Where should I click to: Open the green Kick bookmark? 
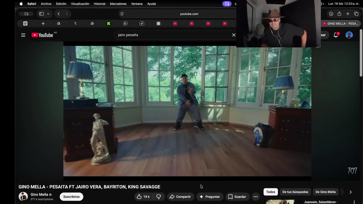tap(109, 24)
